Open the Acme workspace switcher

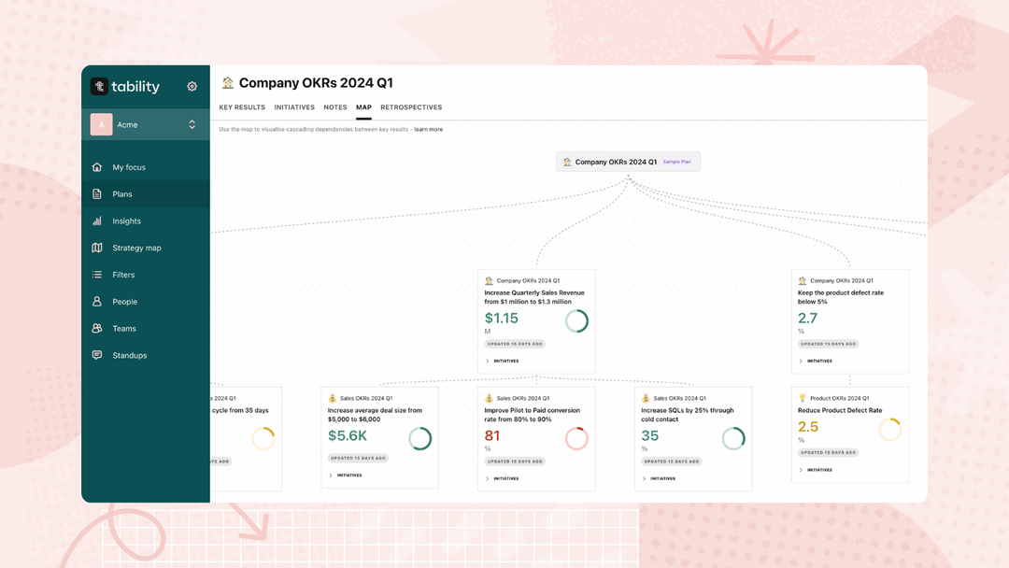pyautogui.click(x=146, y=124)
